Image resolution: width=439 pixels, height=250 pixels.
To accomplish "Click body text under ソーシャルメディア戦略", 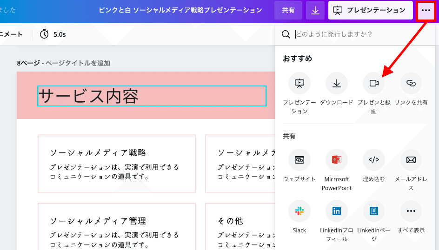I will tap(114, 171).
